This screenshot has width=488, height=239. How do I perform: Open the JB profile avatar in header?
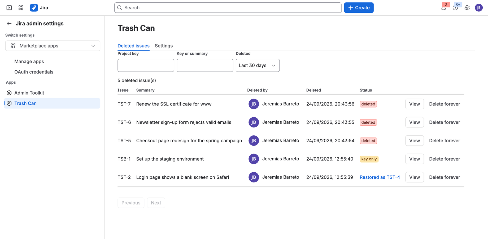tap(479, 8)
